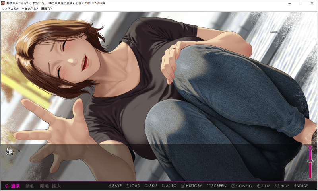Open the 画面(V) menu

47,9
